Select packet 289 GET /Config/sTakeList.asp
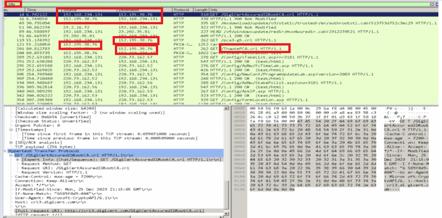Image resolution: width=442 pixels, height=218 pixels. (220, 57)
